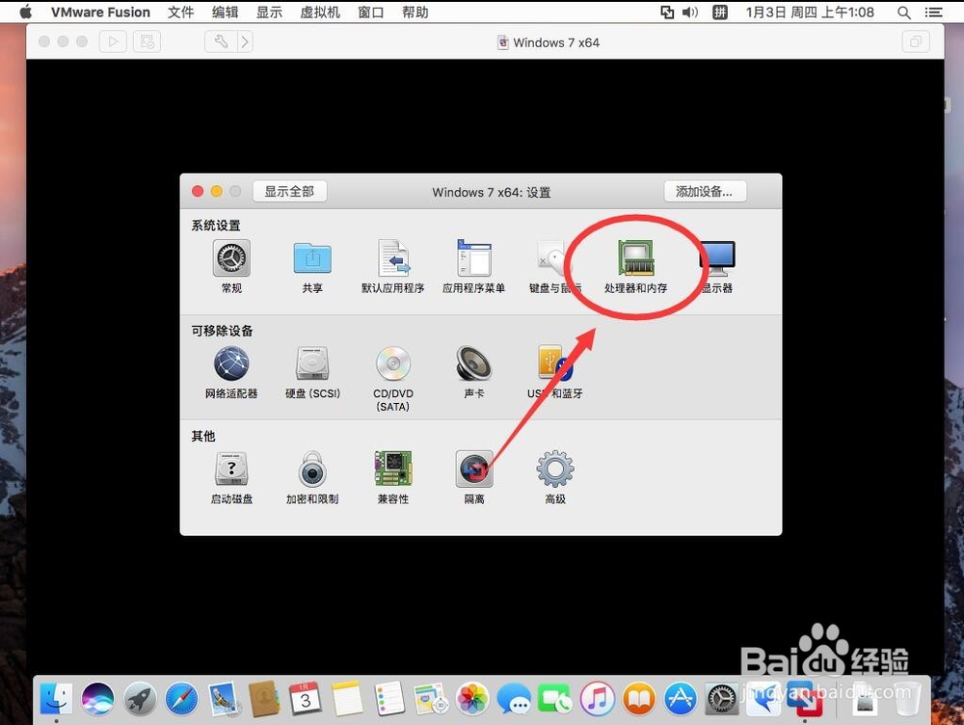
Task: Open 显示器 display settings
Action: (717, 258)
